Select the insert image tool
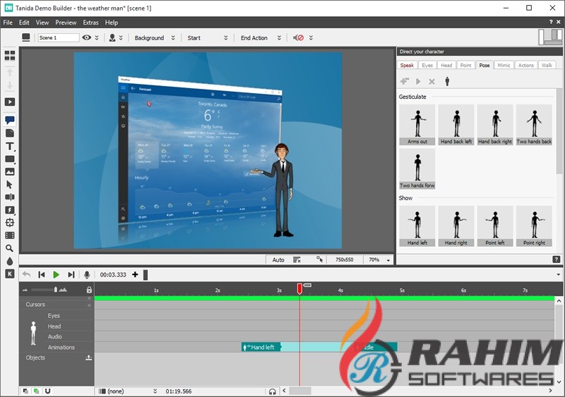565x397 pixels. coord(10,171)
